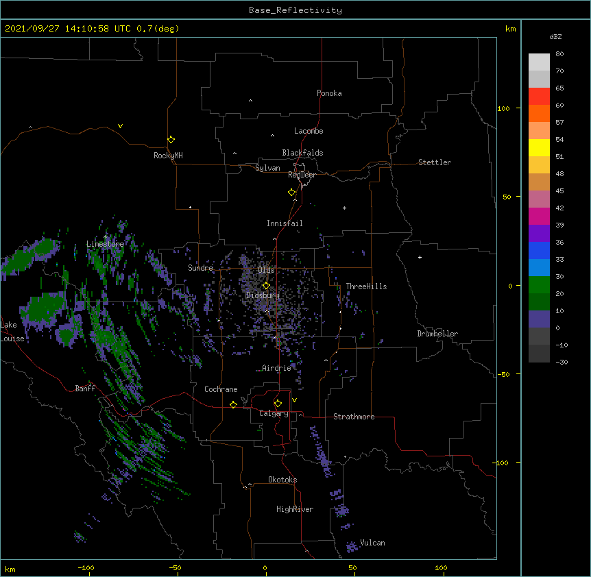Choose the light blue 30-33 dBZ swatch
591x577 pixels.
[539, 268]
